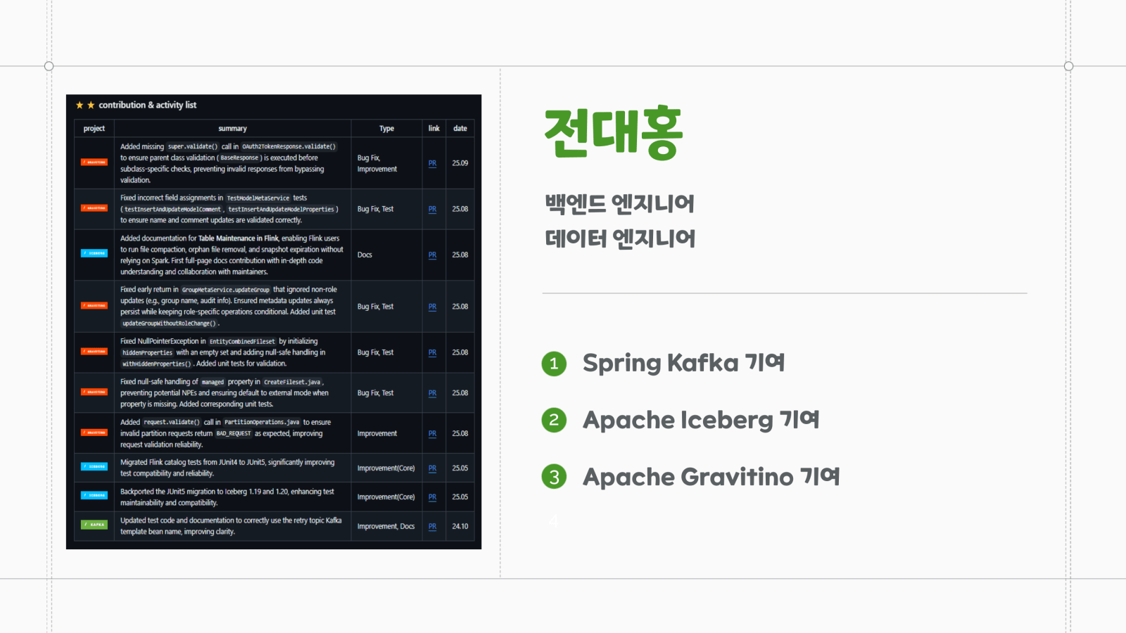The image size is (1126, 633).
Task: Click the Iceberg badge in the Backported JUnit5 row
Action: click(94, 495)
